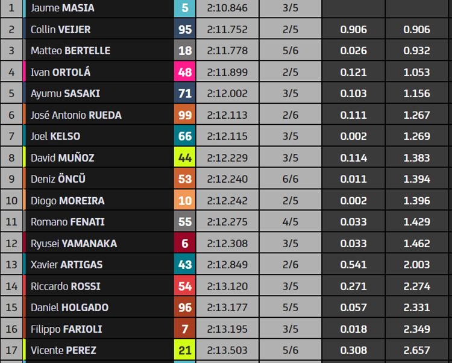Select Ryusei YAMANAKA's 1.462 gap to first
Viewport: 452px width, 363px height.
pyautogui.click(x=417, y=244)
